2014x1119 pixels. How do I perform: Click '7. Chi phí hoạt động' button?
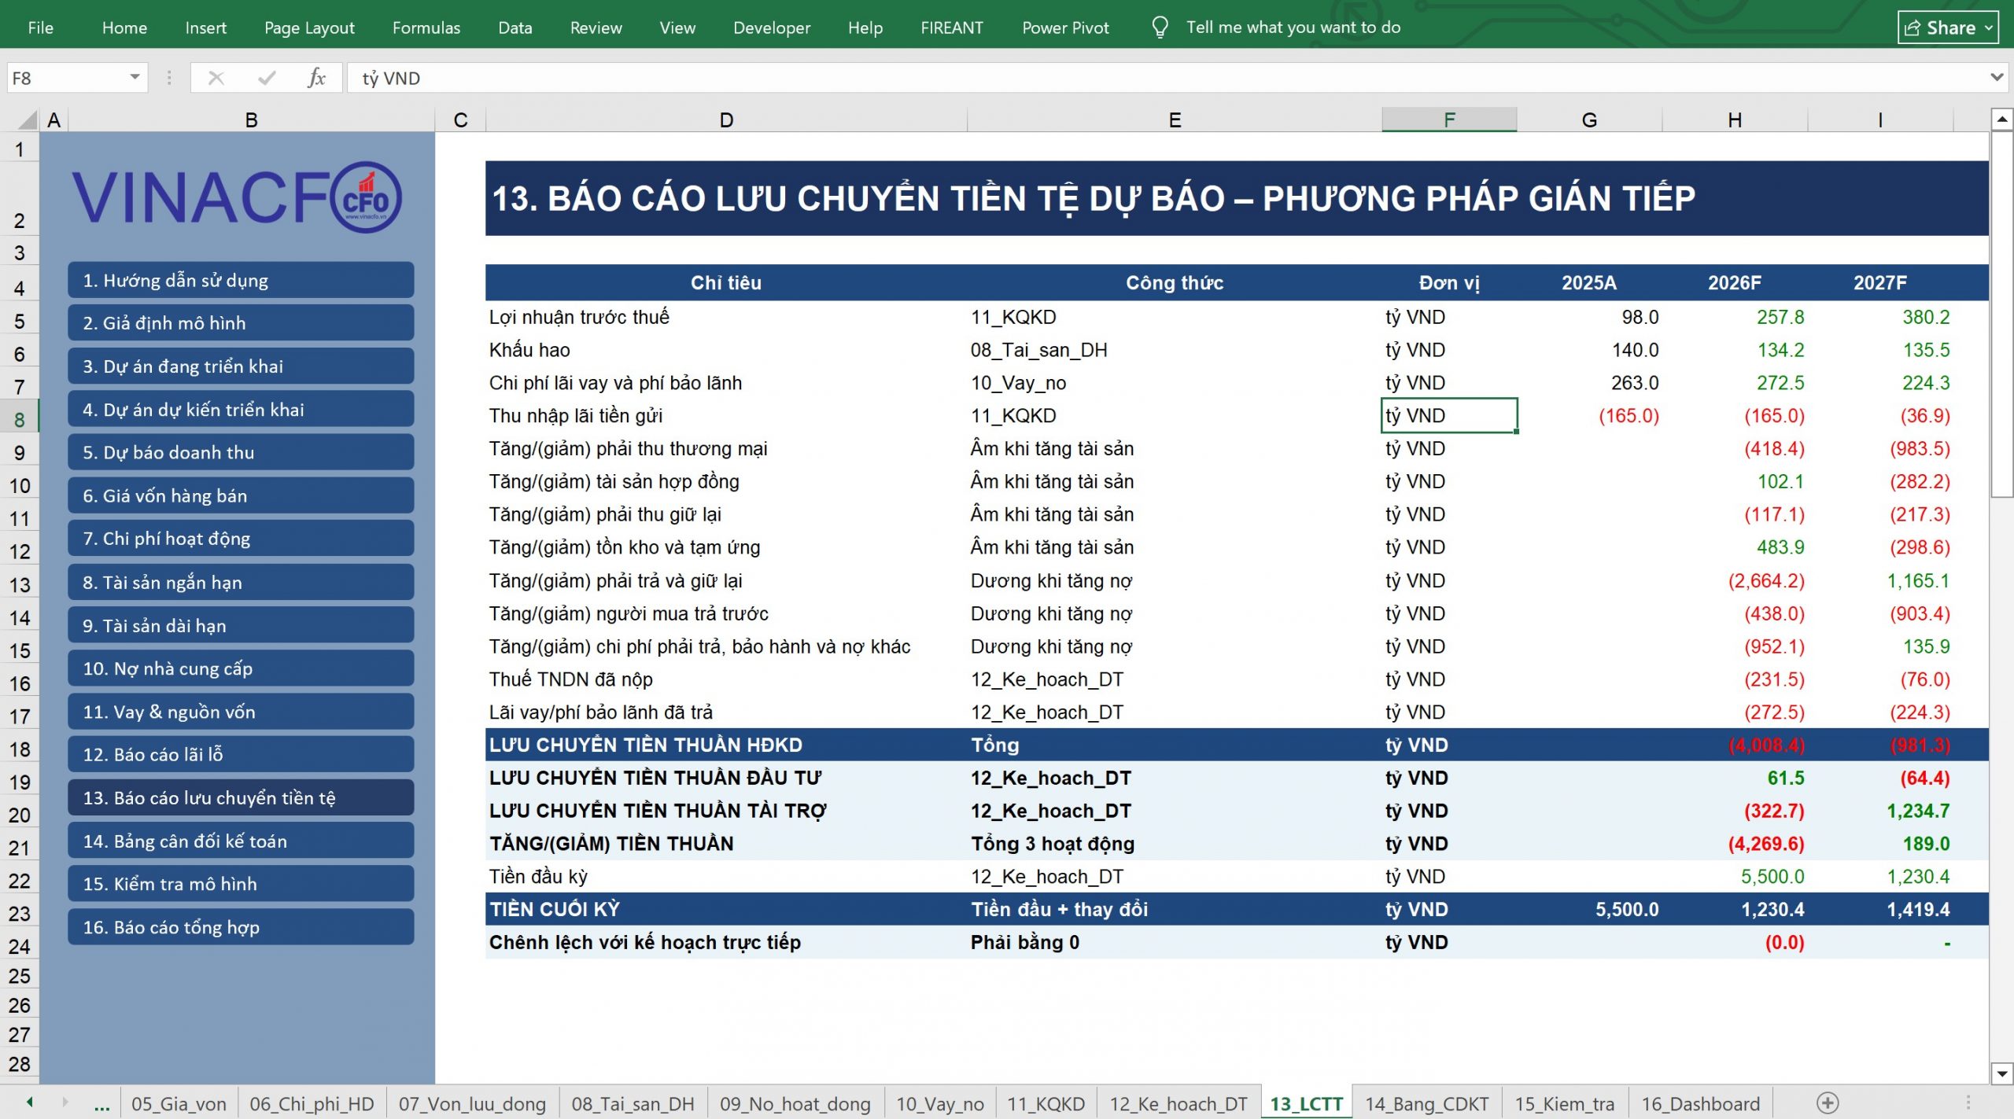pos(241,539)
